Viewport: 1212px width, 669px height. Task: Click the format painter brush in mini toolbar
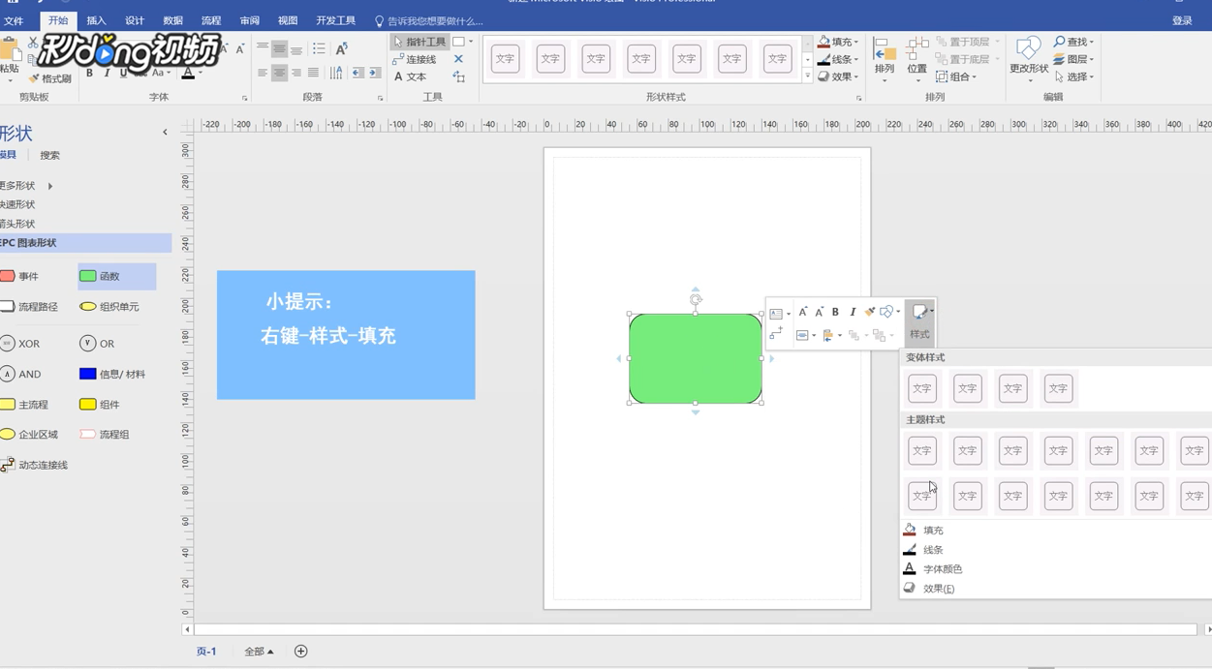pos(869,312)
